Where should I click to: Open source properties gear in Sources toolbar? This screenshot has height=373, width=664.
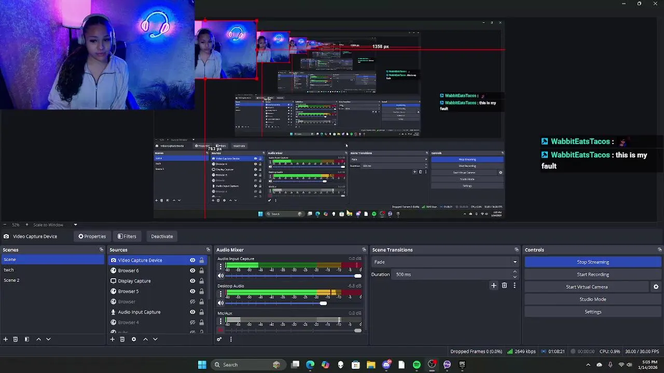134,339
